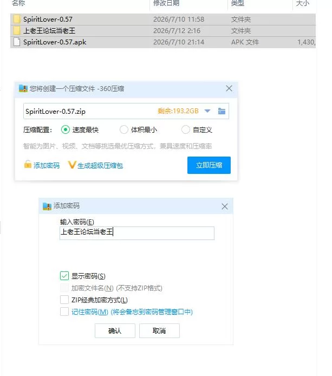Click the 立即压缩 button
Screen dimensions: 332x376
pyautogui.click(x=209, y=165)
